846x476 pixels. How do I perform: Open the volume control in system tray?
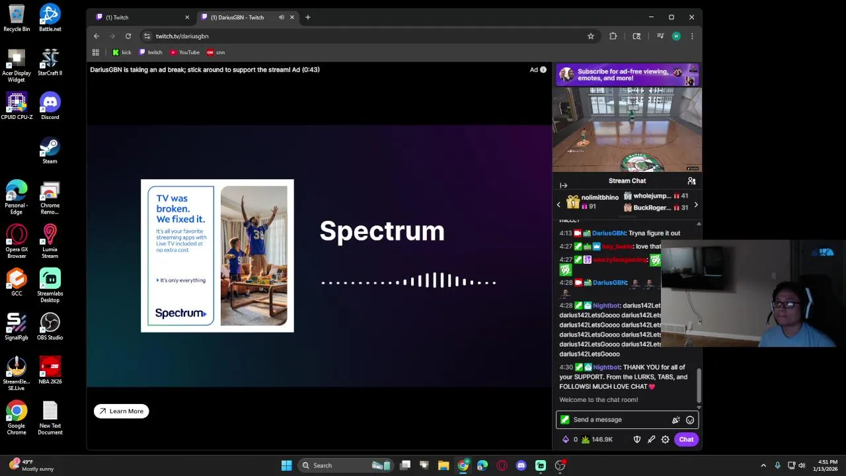[802, 465]
